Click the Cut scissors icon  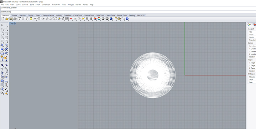click(x=23, y=19)
